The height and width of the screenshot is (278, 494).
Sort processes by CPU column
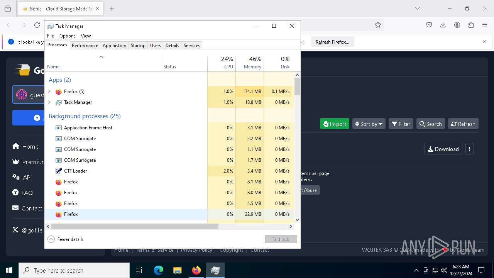pyautogui.click(x=222, y=63)
